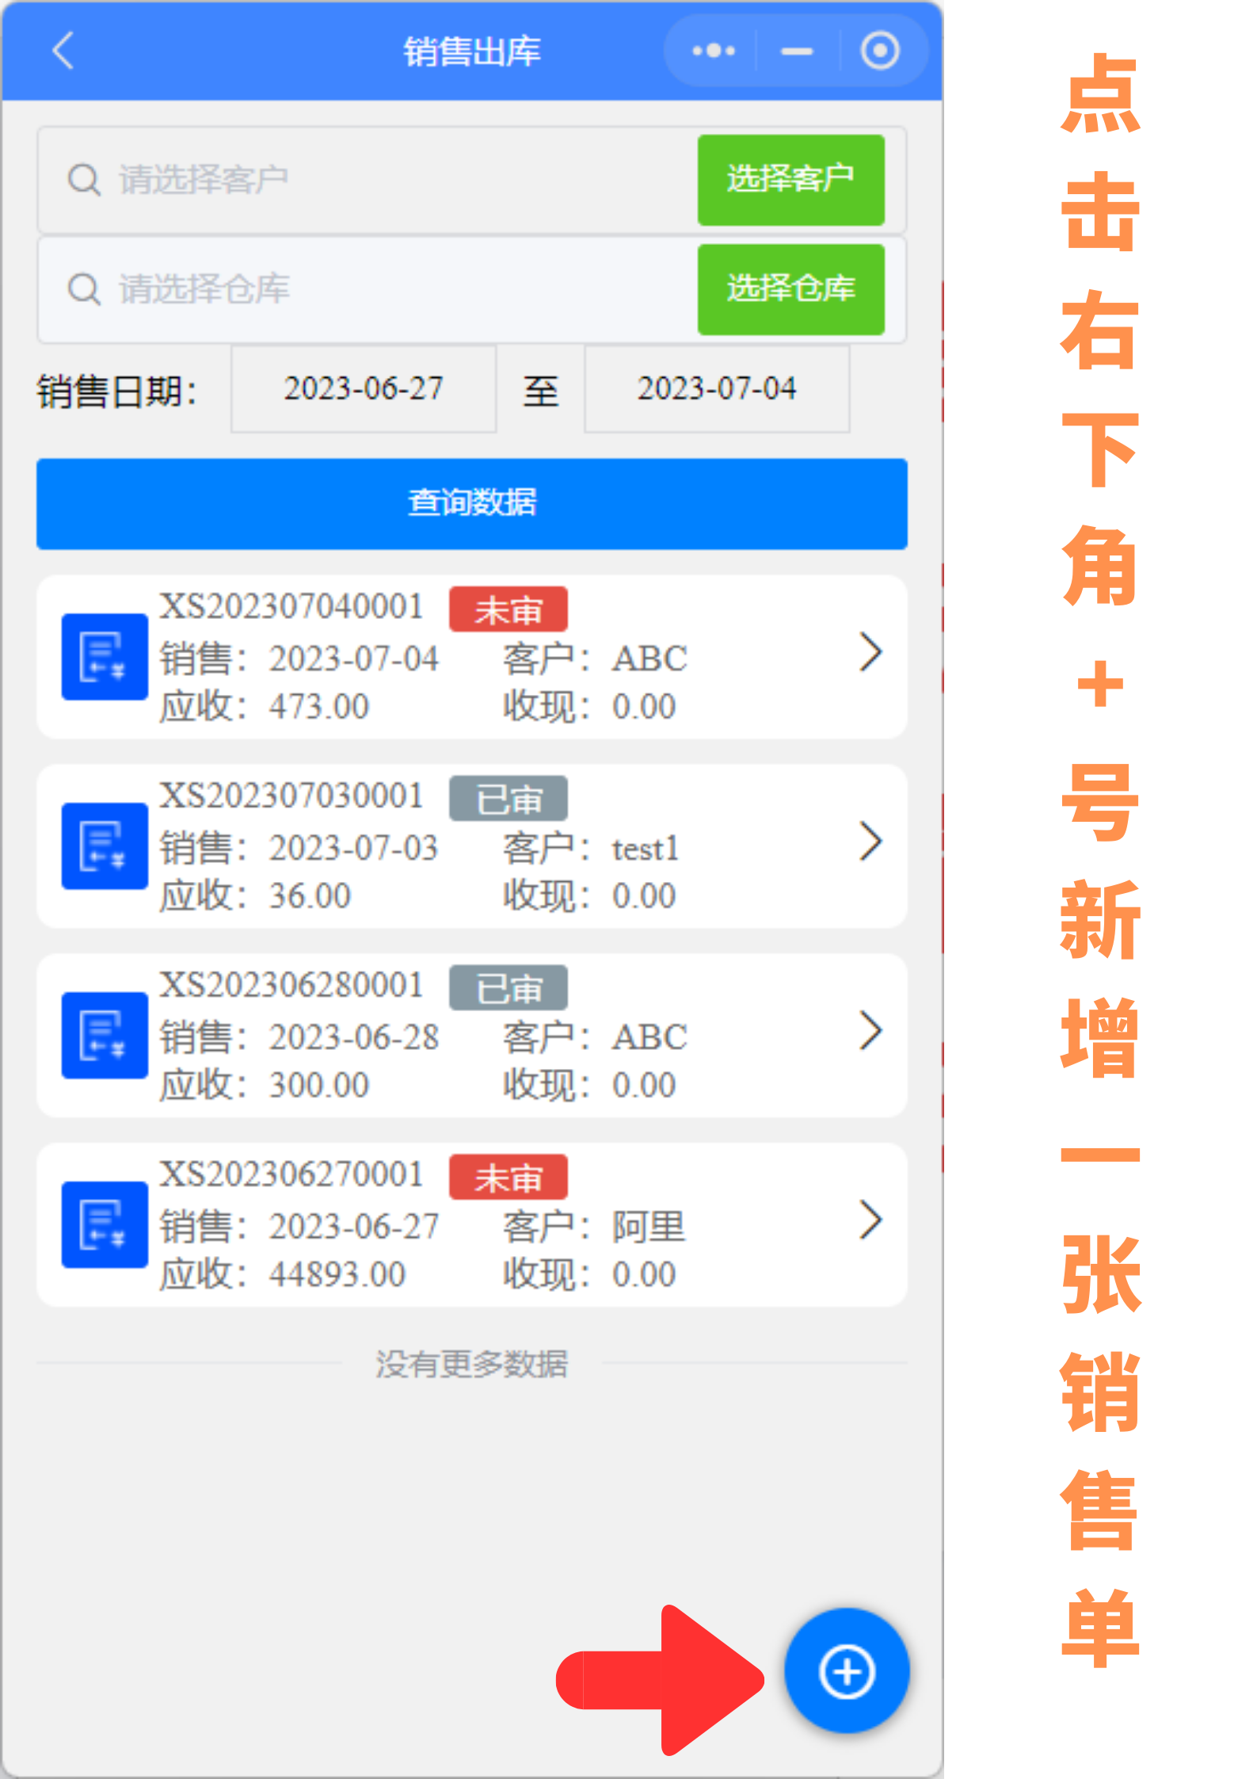Tap the blue plus button to add a sales order
This screenshot has width=1257, height=1779.
coord(847,1670)
